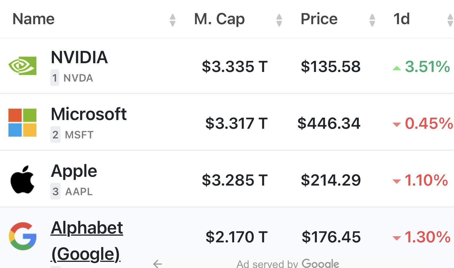Click the Ad served by Google label
This screenshot has width=454, height=268.
288,264
